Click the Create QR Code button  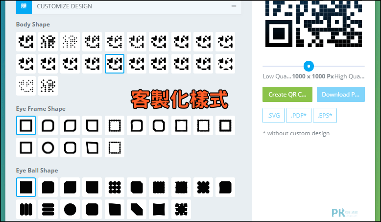287,95
